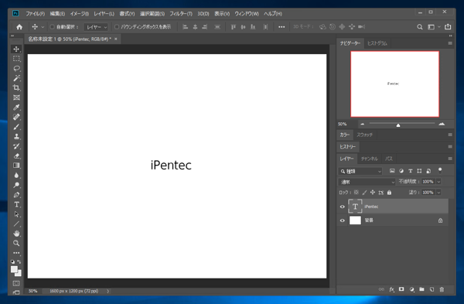Select the Eyedropper tool
Viewport: 464px width, 304px height.
point(16,108)
